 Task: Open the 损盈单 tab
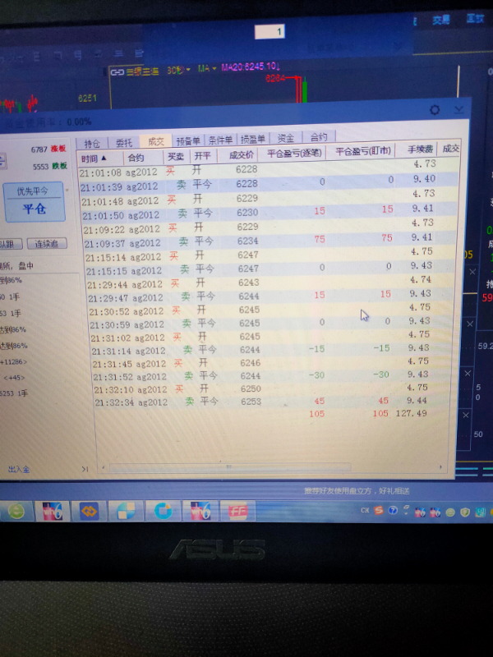[x=253, y=139]
